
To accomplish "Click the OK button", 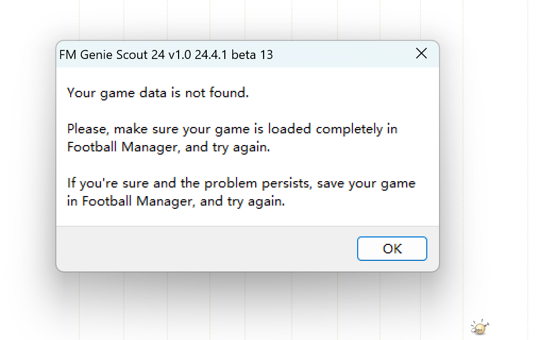I will click(x=392, y=249).
